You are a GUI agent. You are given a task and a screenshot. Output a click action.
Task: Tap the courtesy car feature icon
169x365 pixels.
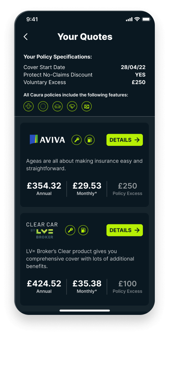coord(58,106)
